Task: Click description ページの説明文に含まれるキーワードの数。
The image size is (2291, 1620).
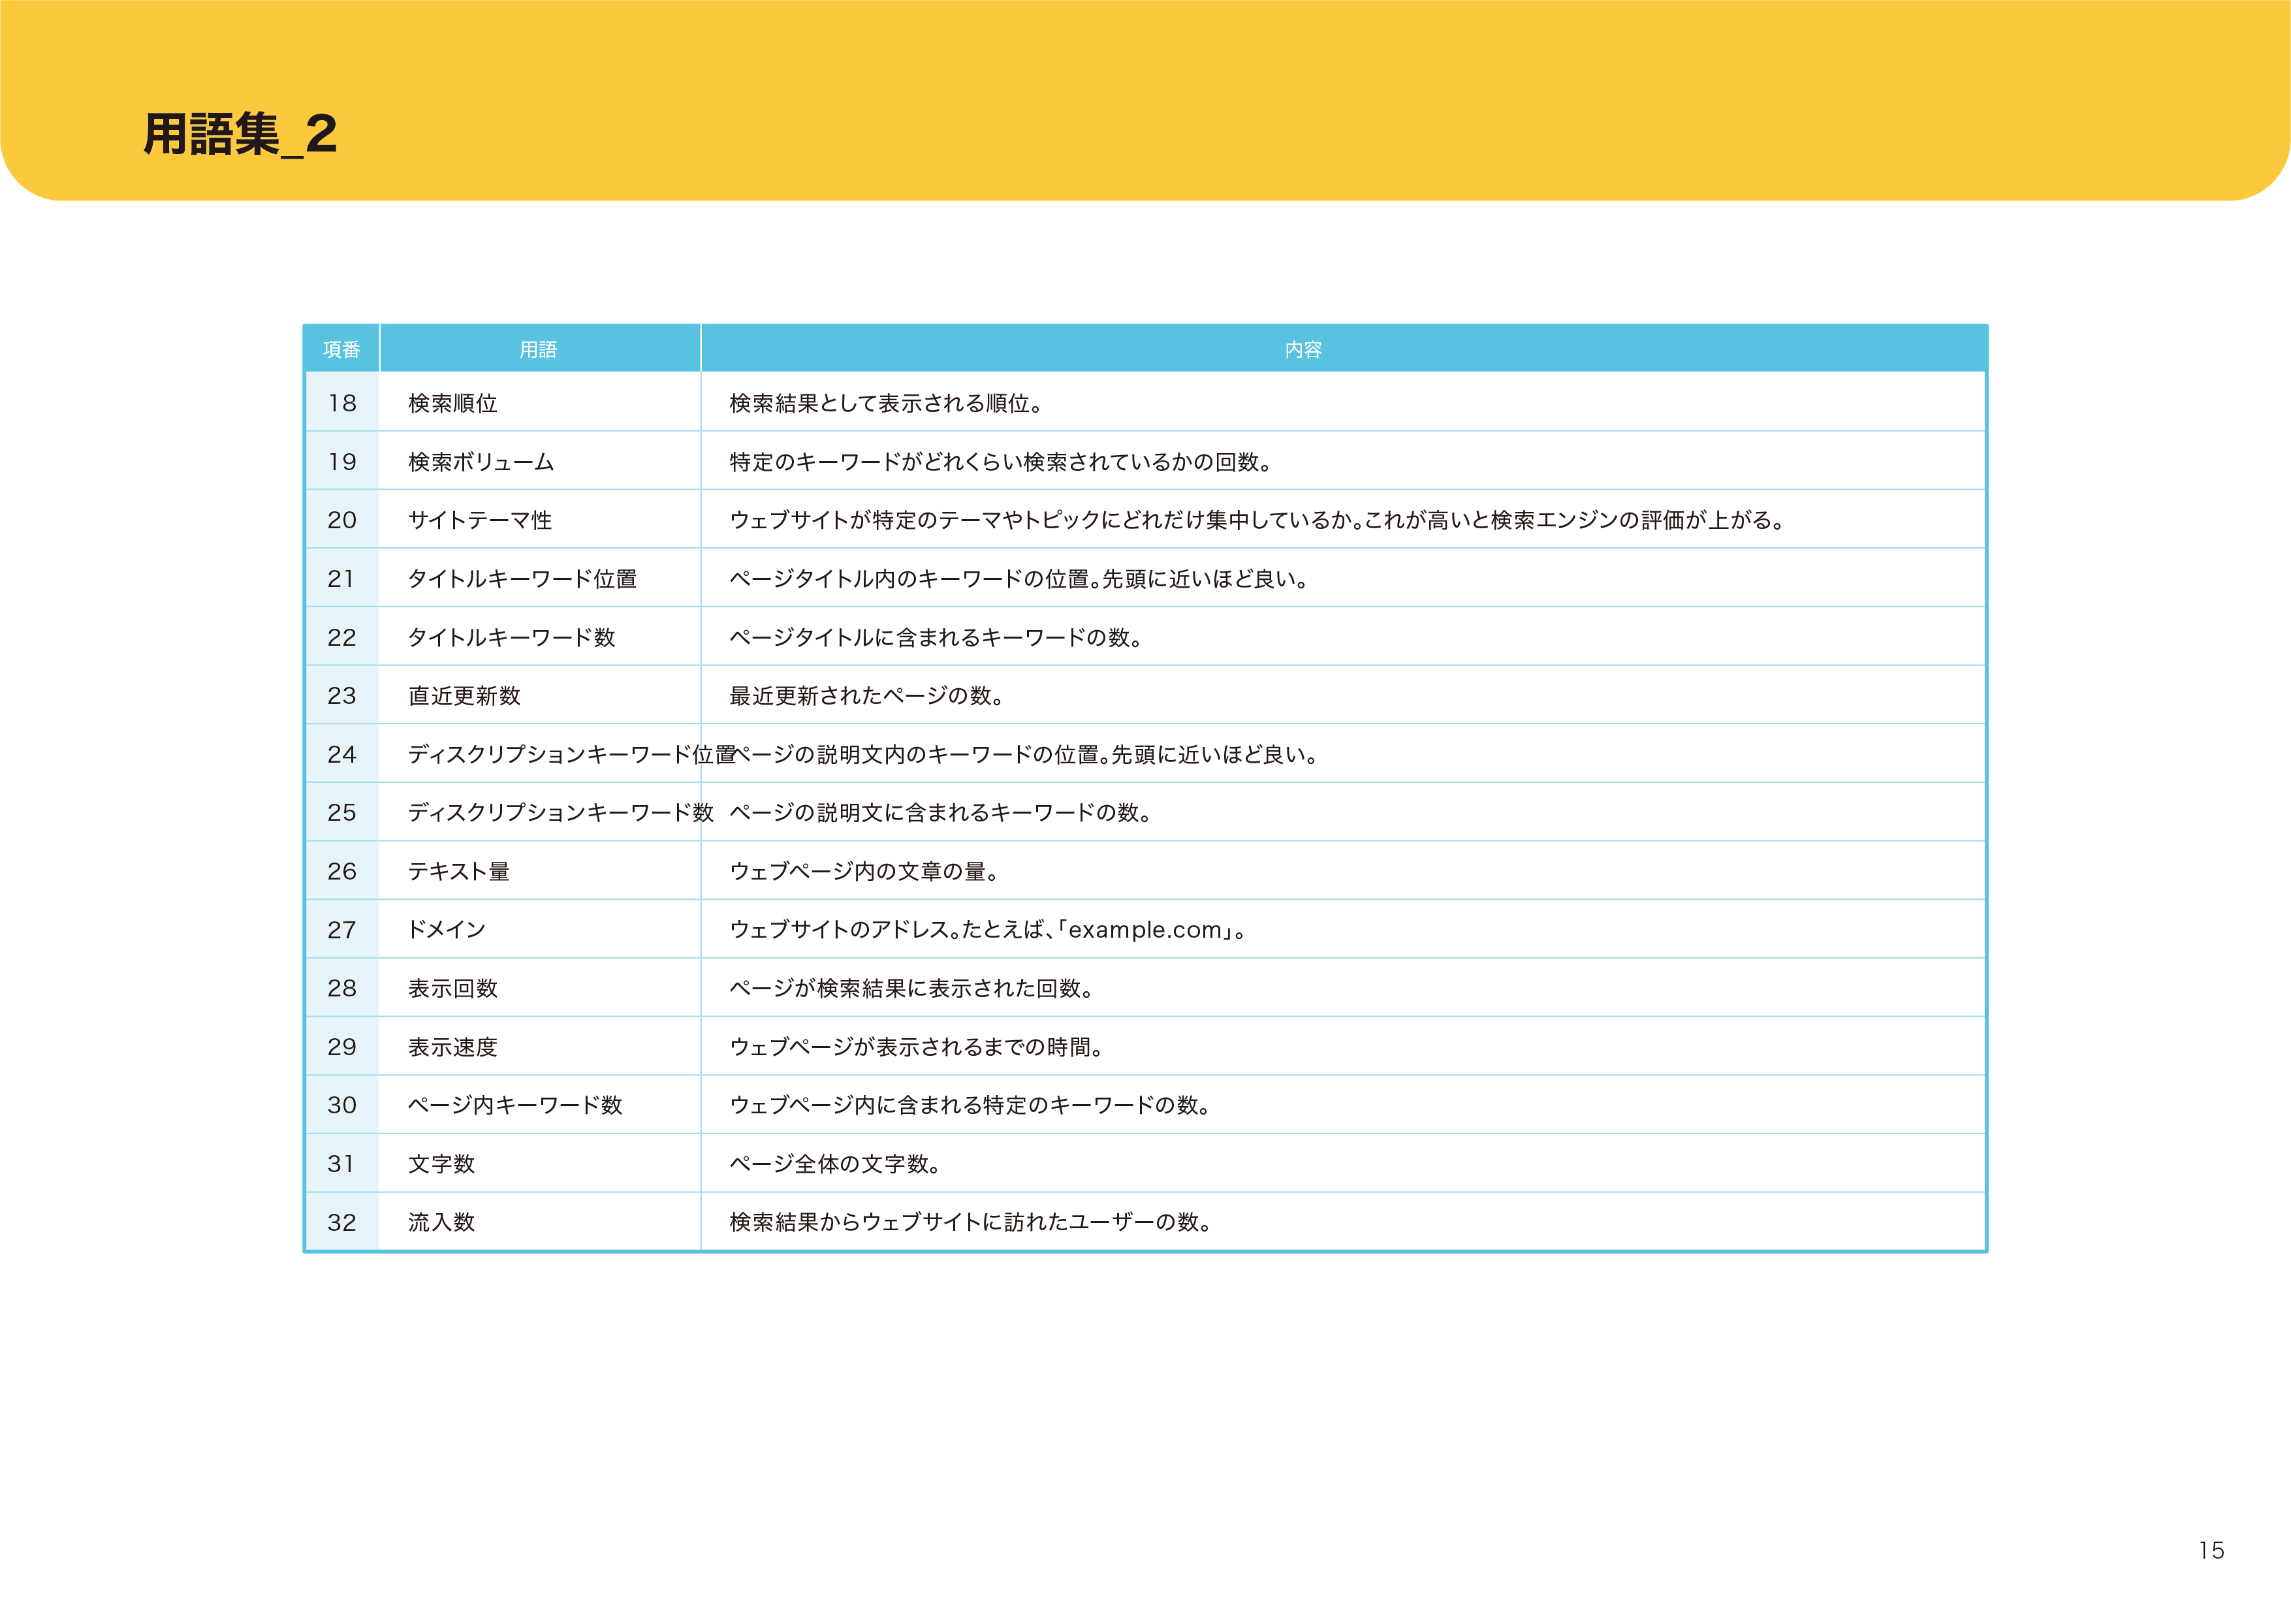Action: 941,812
